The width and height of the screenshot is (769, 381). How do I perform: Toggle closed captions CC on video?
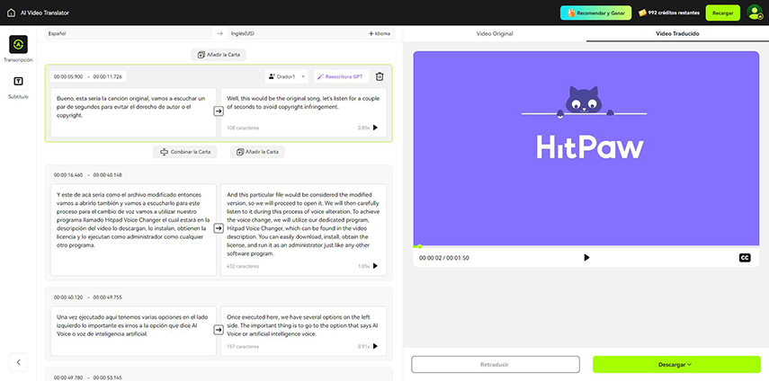coord(745,257)
